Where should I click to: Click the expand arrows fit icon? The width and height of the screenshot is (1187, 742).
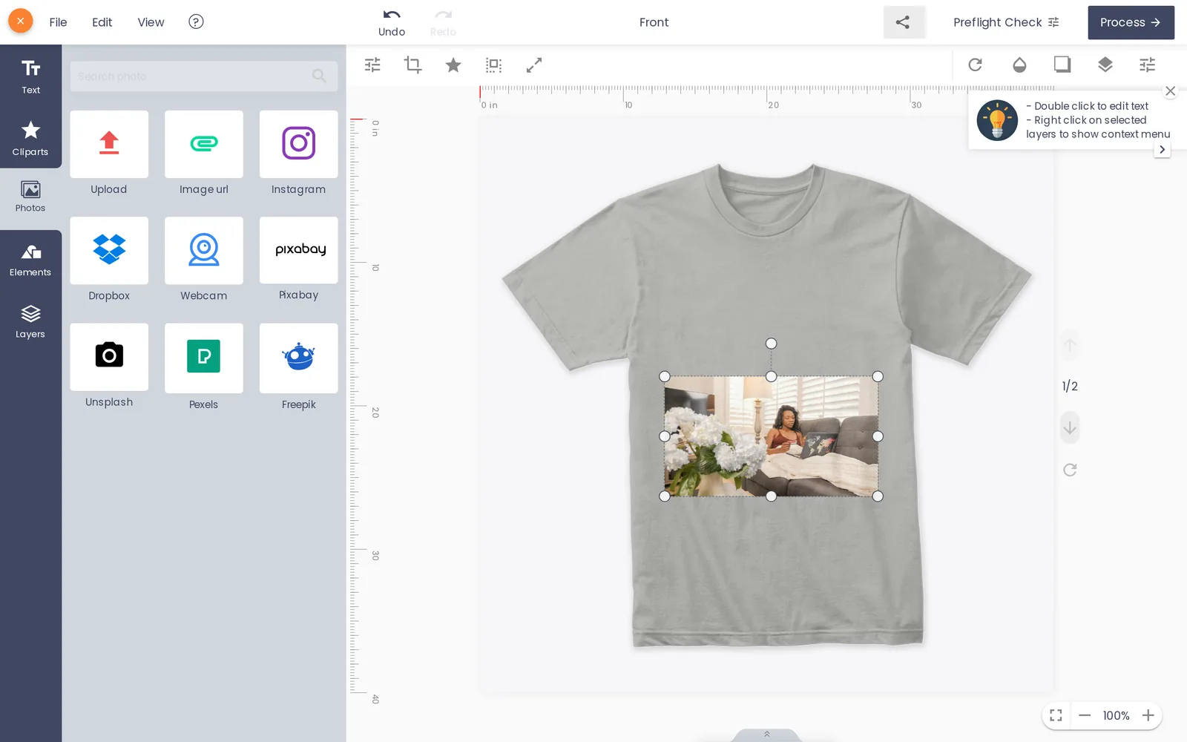tap(533, 65)
